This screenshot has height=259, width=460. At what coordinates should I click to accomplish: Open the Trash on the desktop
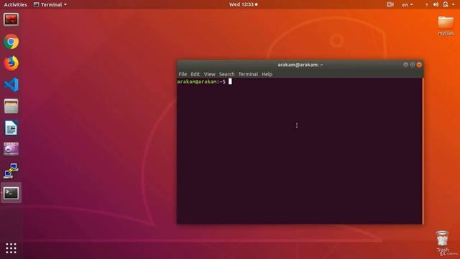point(443,242)
